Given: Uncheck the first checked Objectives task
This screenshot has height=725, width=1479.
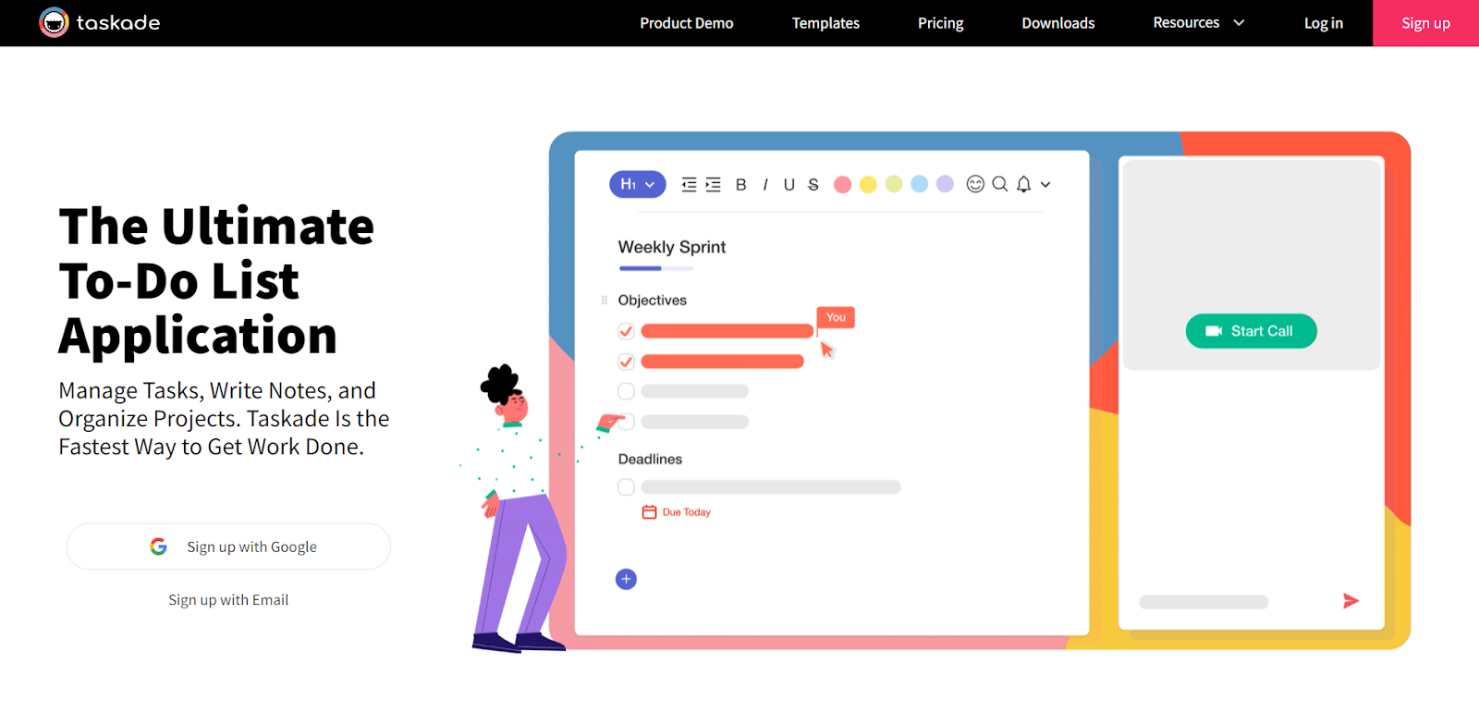Looking at the screenshot, I should [x=626, y=331].
